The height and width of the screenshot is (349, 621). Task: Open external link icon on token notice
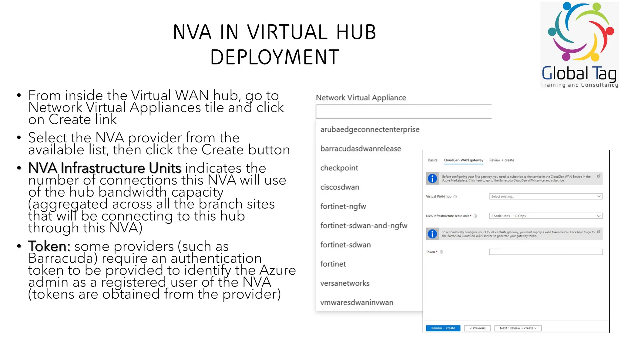599,231
